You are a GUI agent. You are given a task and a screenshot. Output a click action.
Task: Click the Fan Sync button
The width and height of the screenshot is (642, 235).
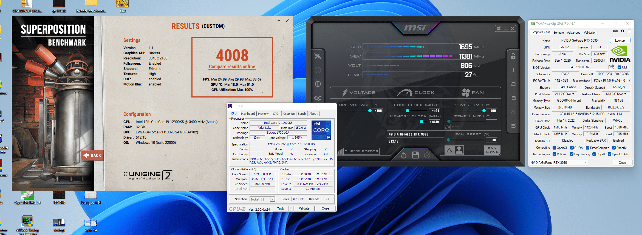492,150
